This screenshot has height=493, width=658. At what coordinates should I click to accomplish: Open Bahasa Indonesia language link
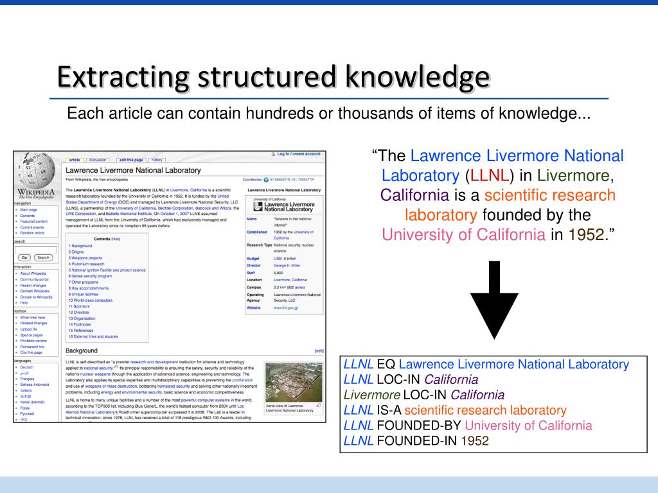coord(35,385)
